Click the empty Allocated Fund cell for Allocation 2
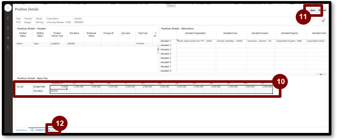This screenshot has width=337, height=140. (x=231, y=45)
